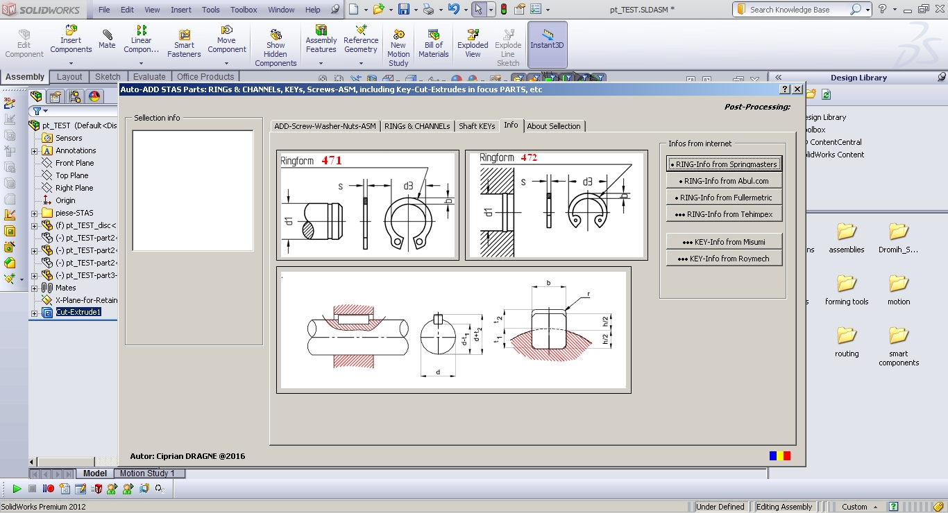Switch to the Sketch tab

(108, 77)
